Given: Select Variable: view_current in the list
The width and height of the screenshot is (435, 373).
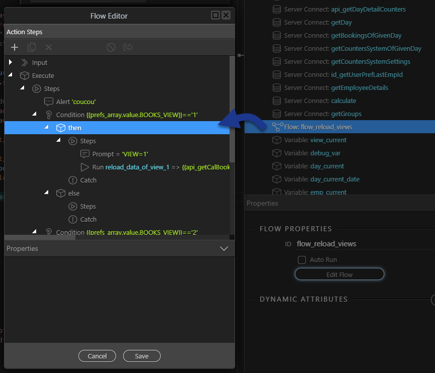Looking at the screenshot, I should (328, 140).
